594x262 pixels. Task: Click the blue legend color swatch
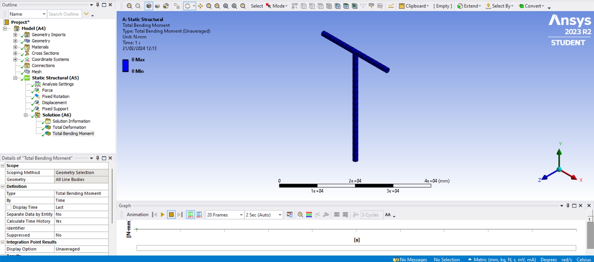pos(125,65)
